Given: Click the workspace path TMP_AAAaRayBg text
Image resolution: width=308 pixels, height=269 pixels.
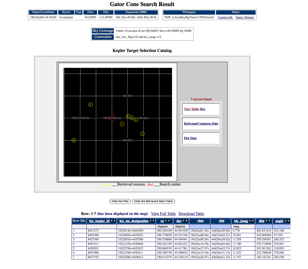Looking at the screenshot, I should pyautogui.click(x=189, y=17).
